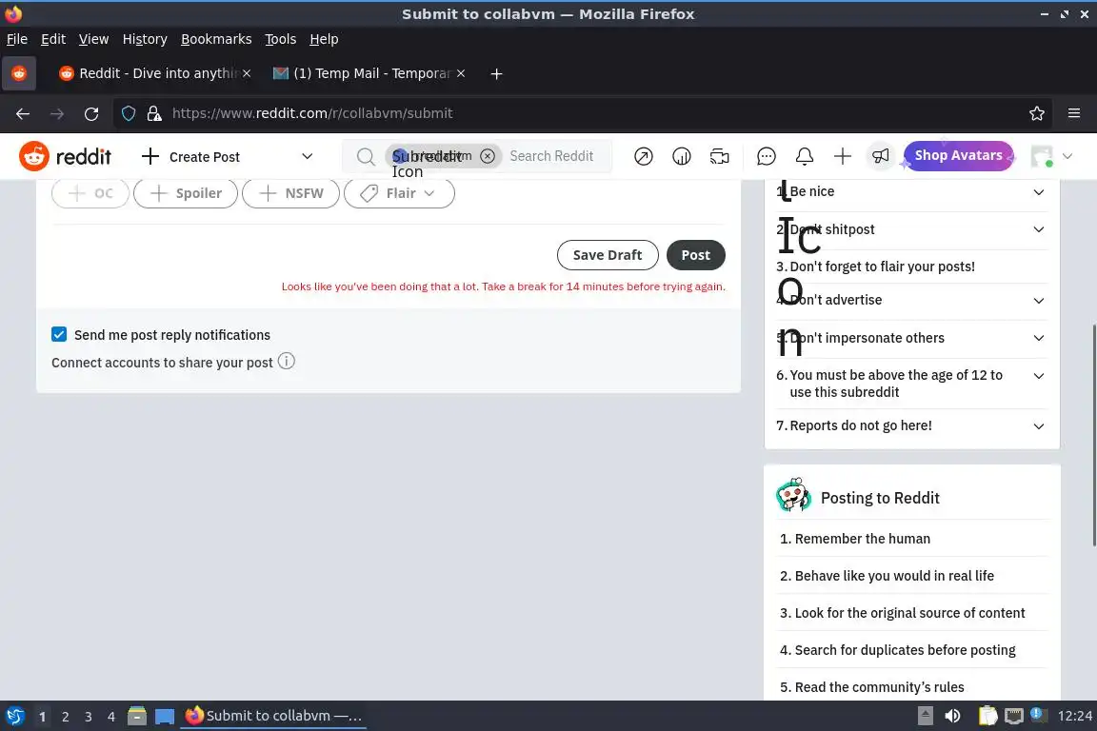This screenshot has width=1097, height=731.
Task: Go back with the browser back arrow
Action: pos(23,113)
